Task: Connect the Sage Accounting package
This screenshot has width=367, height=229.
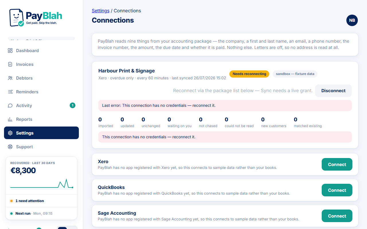Action: coord(337,216)
